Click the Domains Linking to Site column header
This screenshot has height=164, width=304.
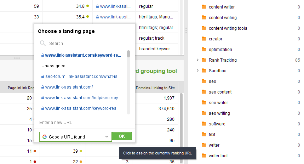(155, 88)
